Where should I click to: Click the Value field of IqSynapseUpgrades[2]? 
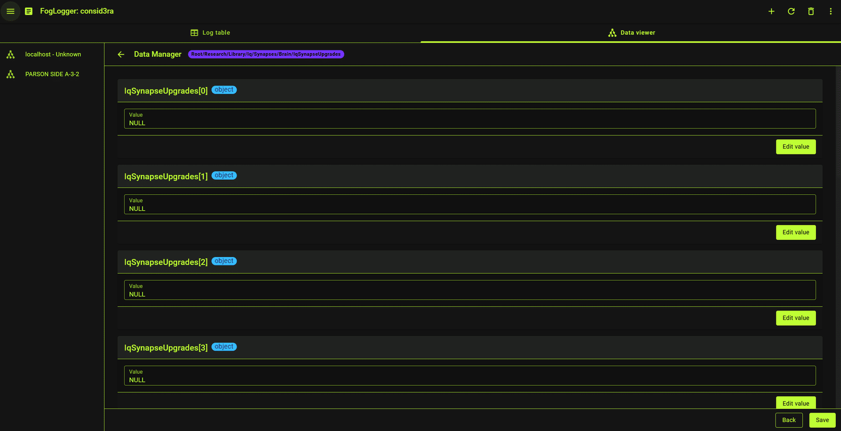click(x=470, y=290)
